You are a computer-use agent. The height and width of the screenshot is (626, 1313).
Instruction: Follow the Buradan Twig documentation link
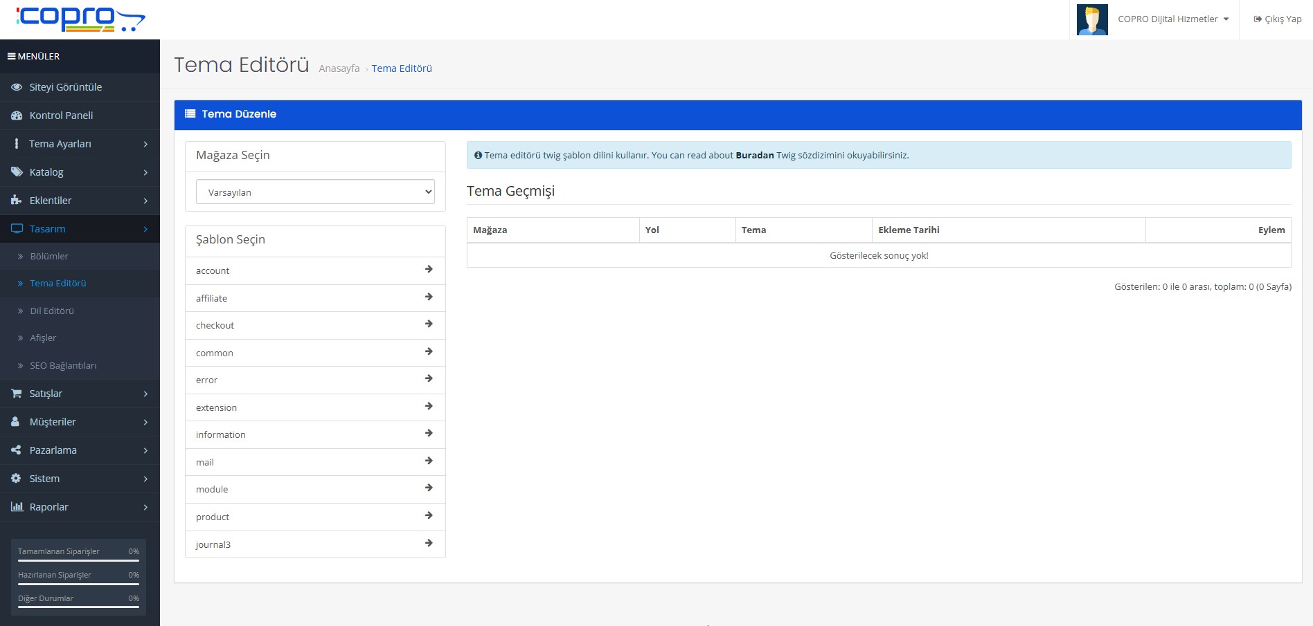point(754,156)
